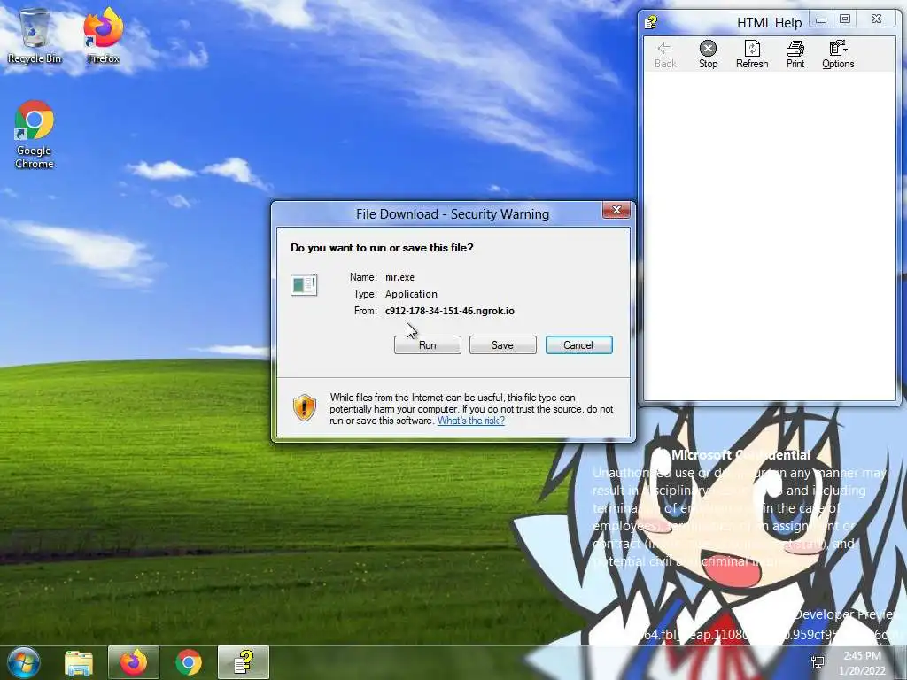Save the mr.exe file
Screen dimensions: 907x680
tap(503, 345)
